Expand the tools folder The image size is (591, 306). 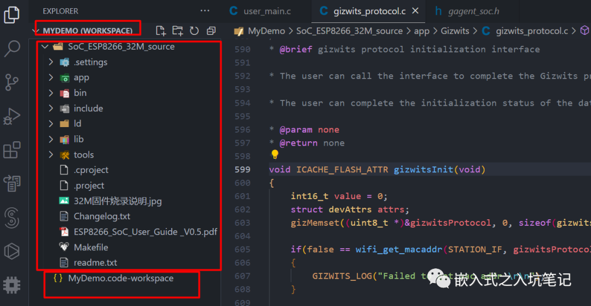[84, 155]
